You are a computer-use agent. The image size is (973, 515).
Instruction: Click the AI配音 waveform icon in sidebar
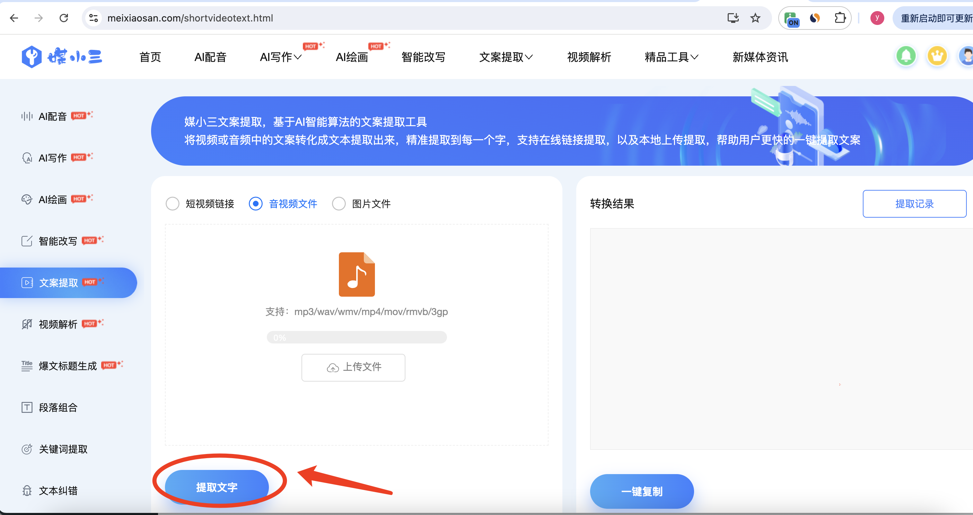[27, 116]
